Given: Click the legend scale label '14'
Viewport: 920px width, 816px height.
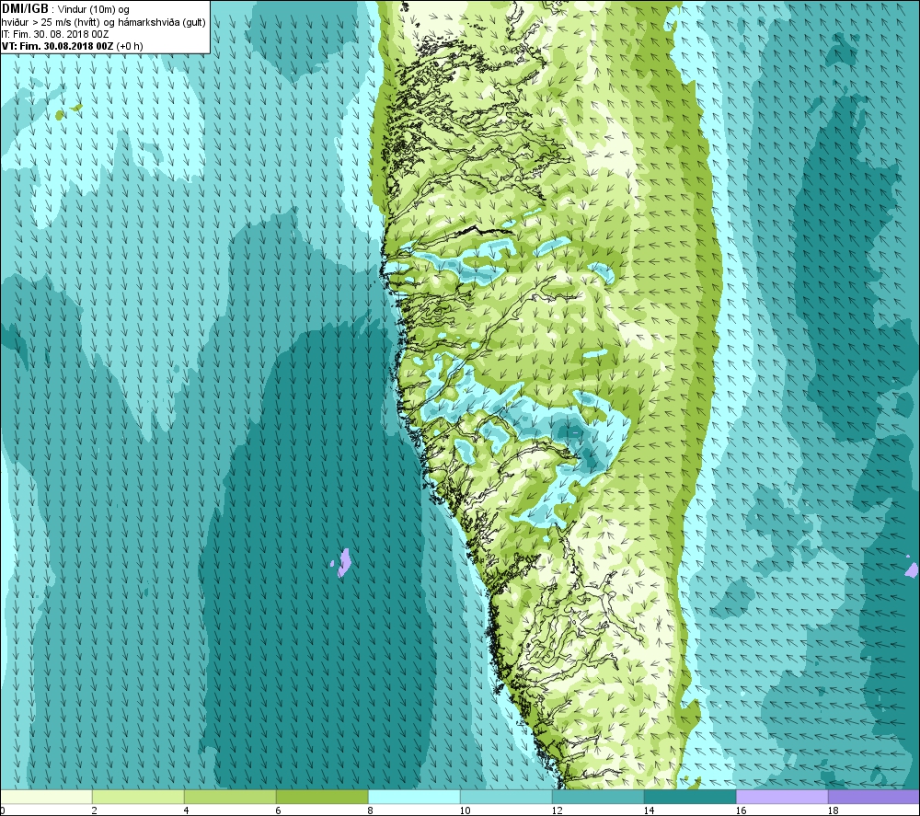Looking at the screenshot, I should click(649, 810).
